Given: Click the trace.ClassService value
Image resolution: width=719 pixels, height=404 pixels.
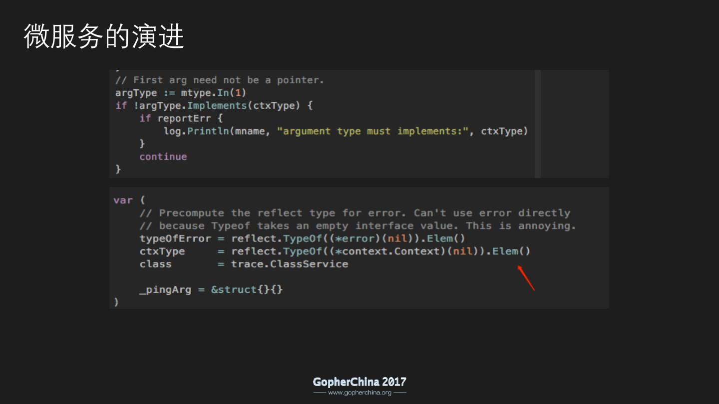Looking at the screenshot, I should point(290,264).
